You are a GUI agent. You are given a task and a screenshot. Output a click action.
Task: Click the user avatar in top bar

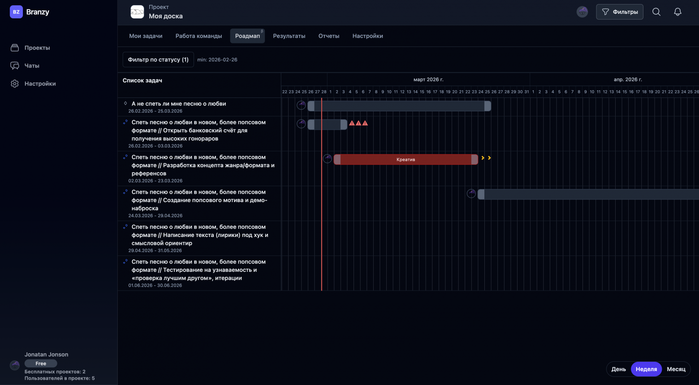[x=582, y=12]
